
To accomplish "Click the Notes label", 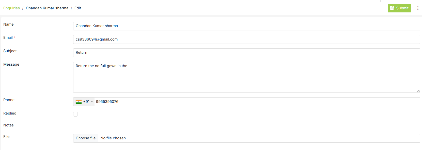I will click(8, 125).
